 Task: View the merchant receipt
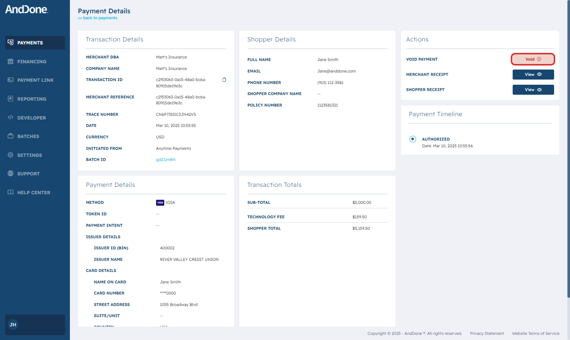(533, 74)
